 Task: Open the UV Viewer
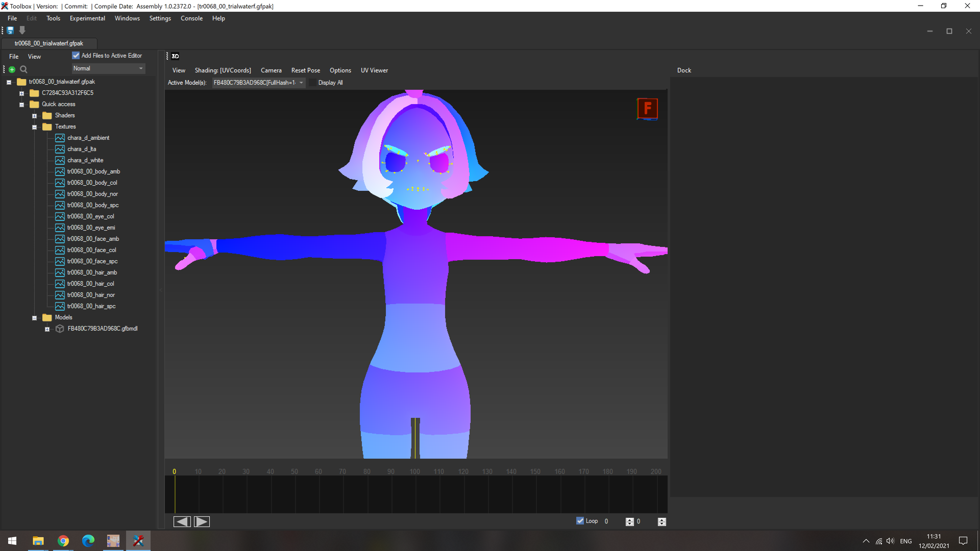click(x=374, y=70)
